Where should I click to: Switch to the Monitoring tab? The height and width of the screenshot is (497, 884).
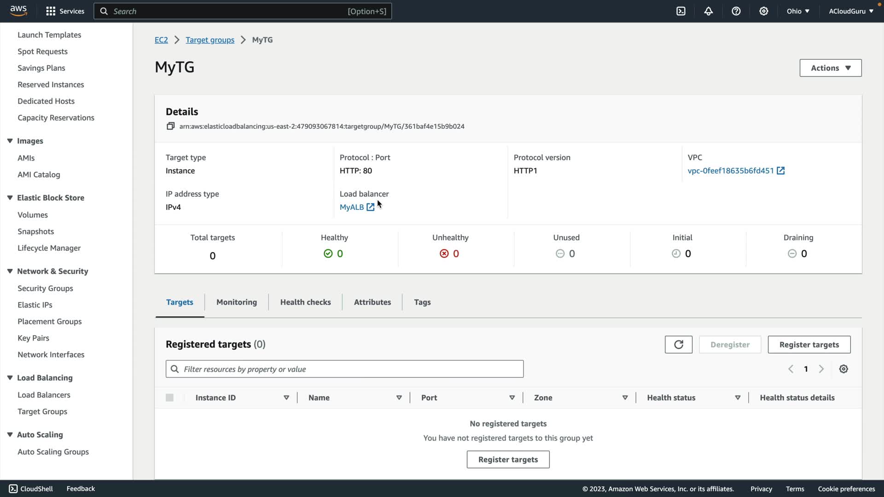pyautogui.click(x=237, y=302)
